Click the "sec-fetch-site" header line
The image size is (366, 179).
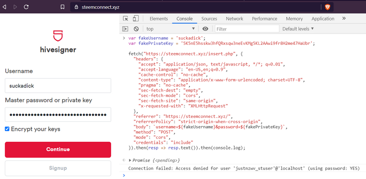[178, 101]
